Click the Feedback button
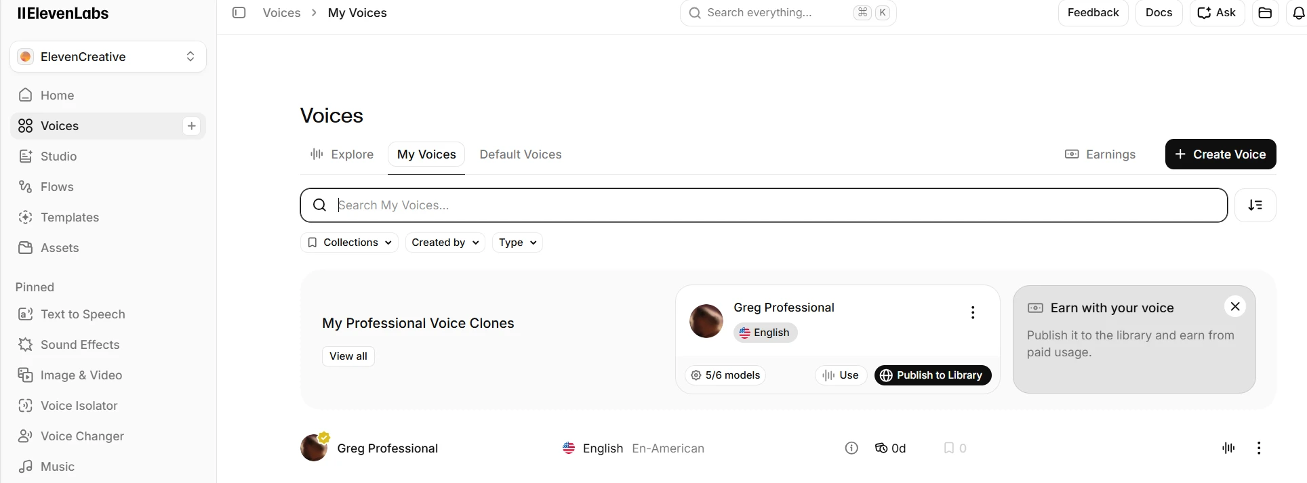Screen dimensions: 1307x483 (1093, 13)
